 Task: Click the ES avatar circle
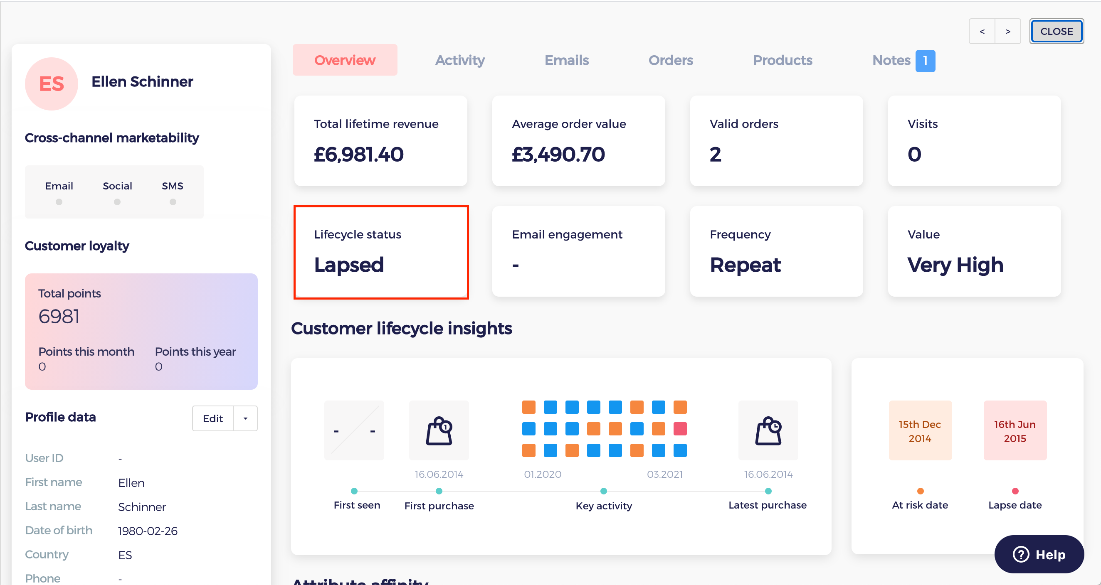tap(52, 83)
